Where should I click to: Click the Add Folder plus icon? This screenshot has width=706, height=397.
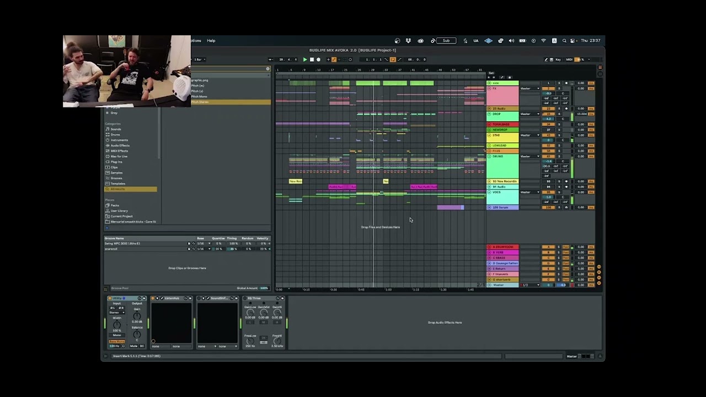[x=107, y=227]
